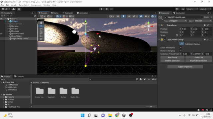Click the Play button
Viewport: 213px width, 119px height.
click(x=102, y=9)
